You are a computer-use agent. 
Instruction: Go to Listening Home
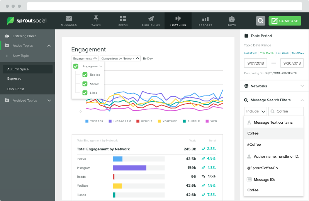click(x=24, y=36)
